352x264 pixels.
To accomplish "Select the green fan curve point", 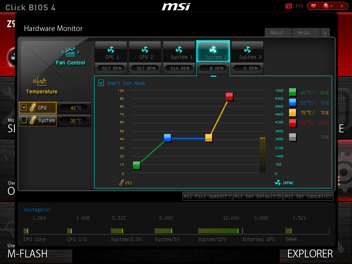I will pos(136,165).
